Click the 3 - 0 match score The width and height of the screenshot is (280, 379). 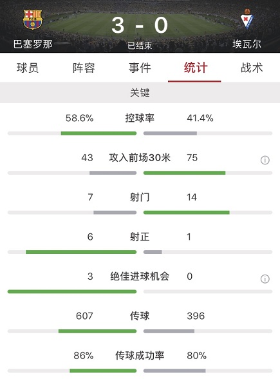[x=140, y=25]
